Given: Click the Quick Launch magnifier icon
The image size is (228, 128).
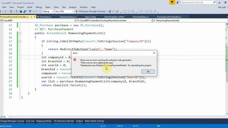Looking at the screenshot, I should [214, 2].
